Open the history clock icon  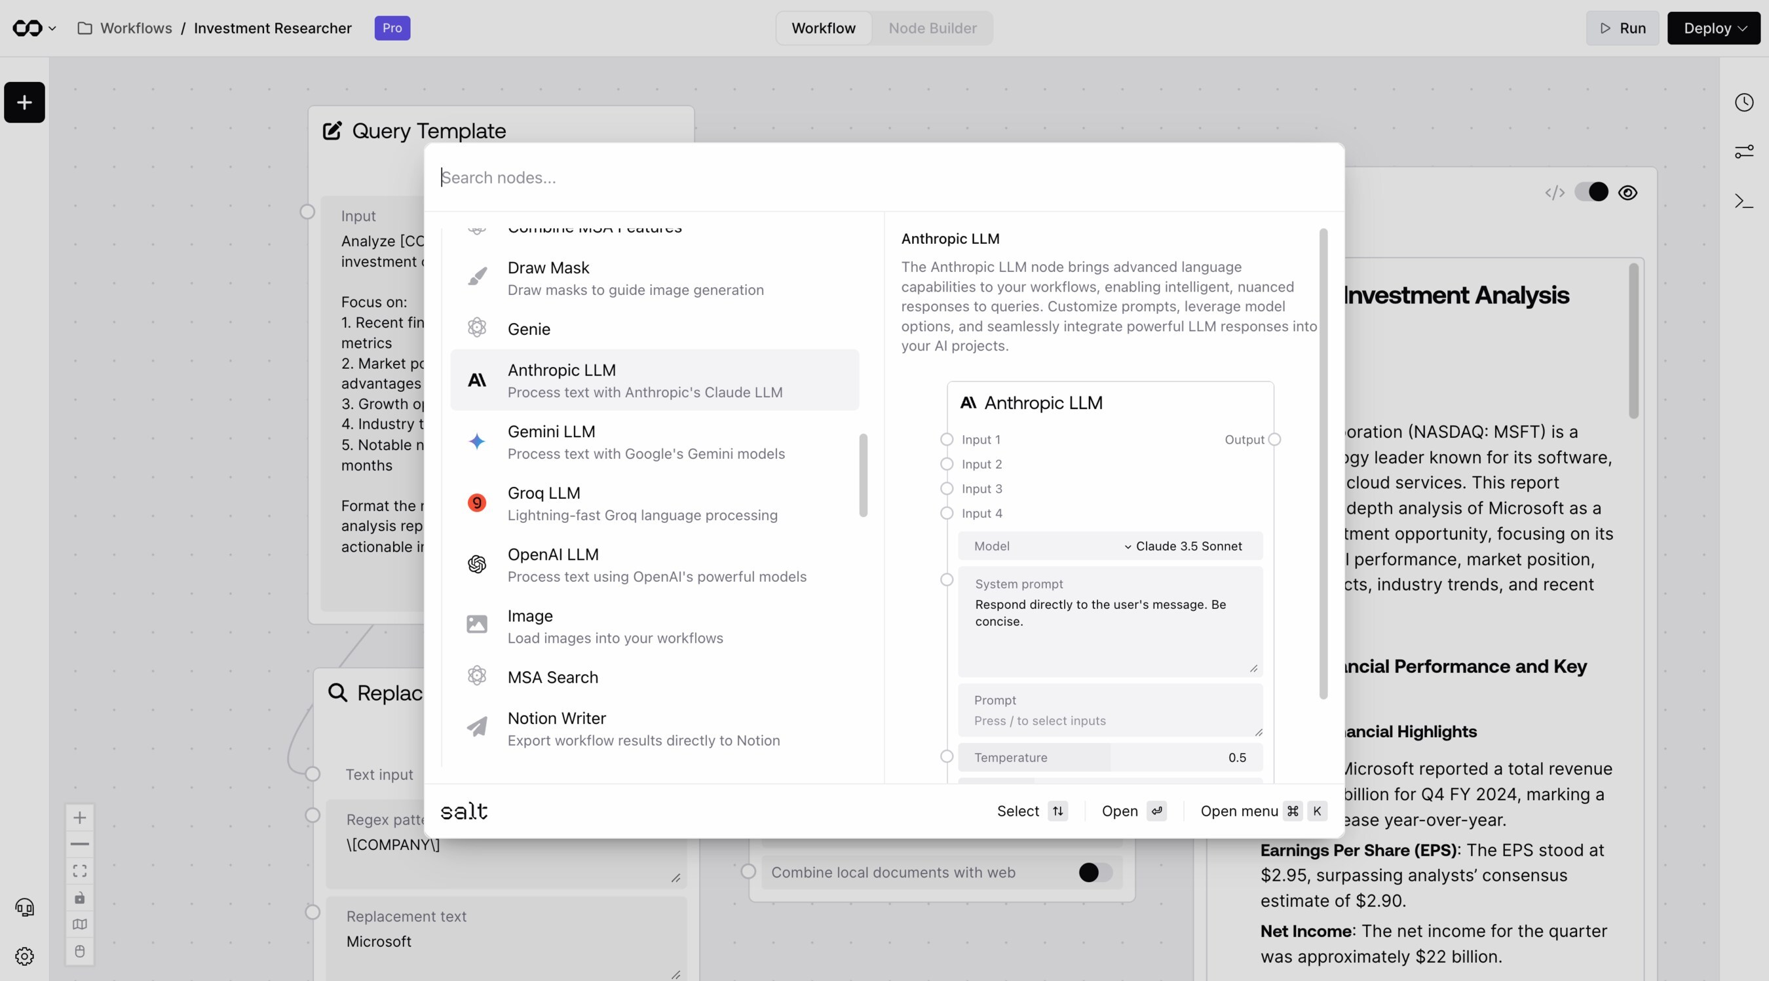[x=1744, y=102]
